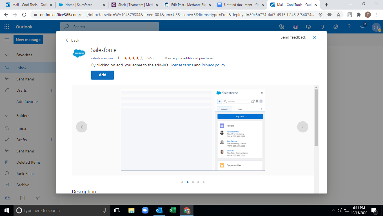
Task: Open Zoom from the taskbar
Action: (145, 210)
